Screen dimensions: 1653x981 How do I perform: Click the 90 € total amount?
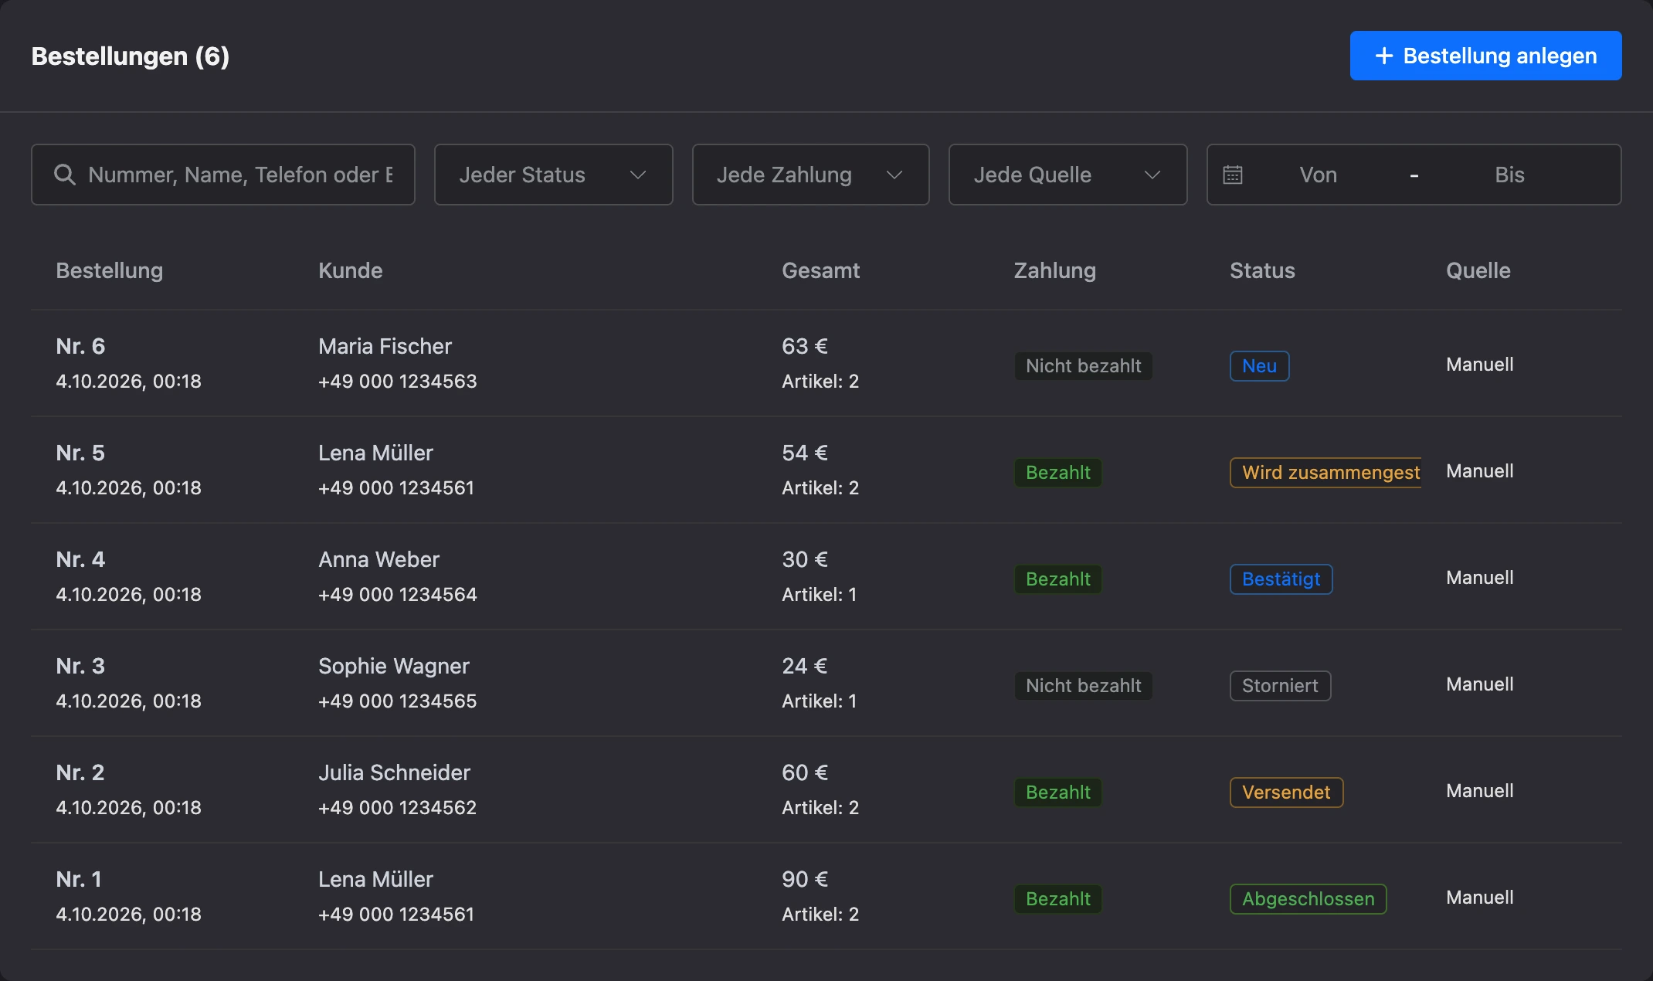coord(805,879)
